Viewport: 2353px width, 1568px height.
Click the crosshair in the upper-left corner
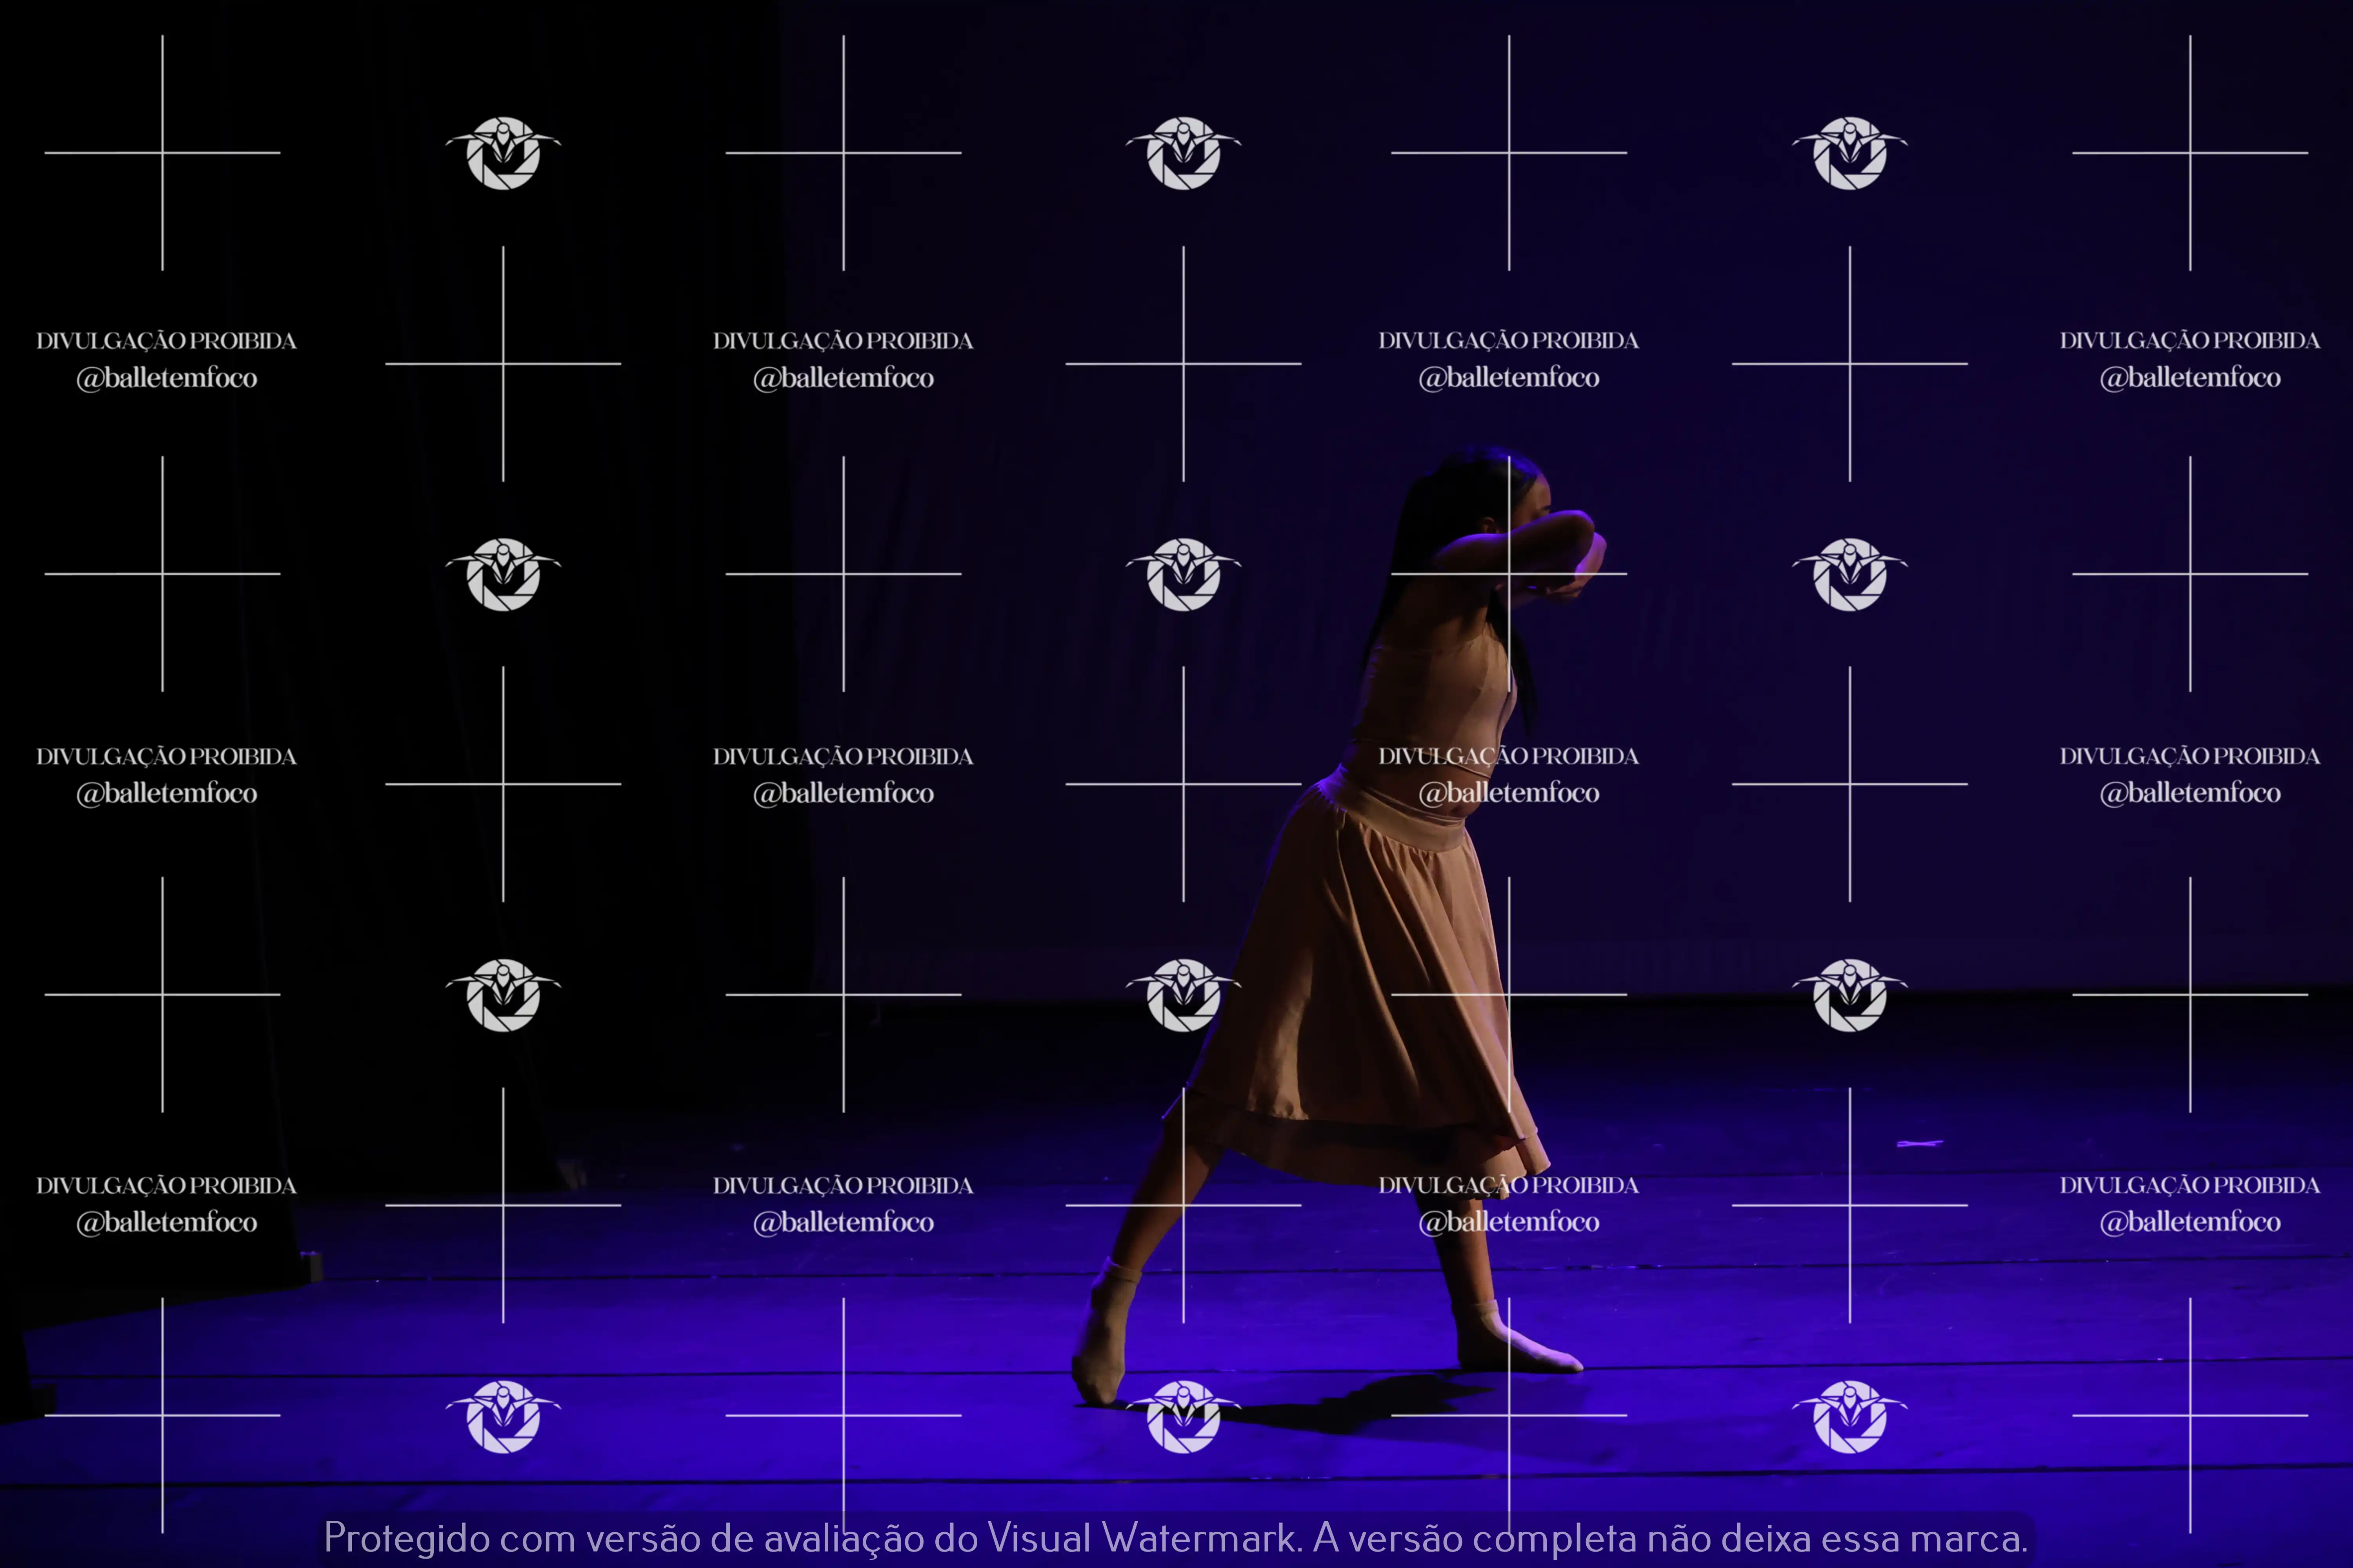pos(162,153)
